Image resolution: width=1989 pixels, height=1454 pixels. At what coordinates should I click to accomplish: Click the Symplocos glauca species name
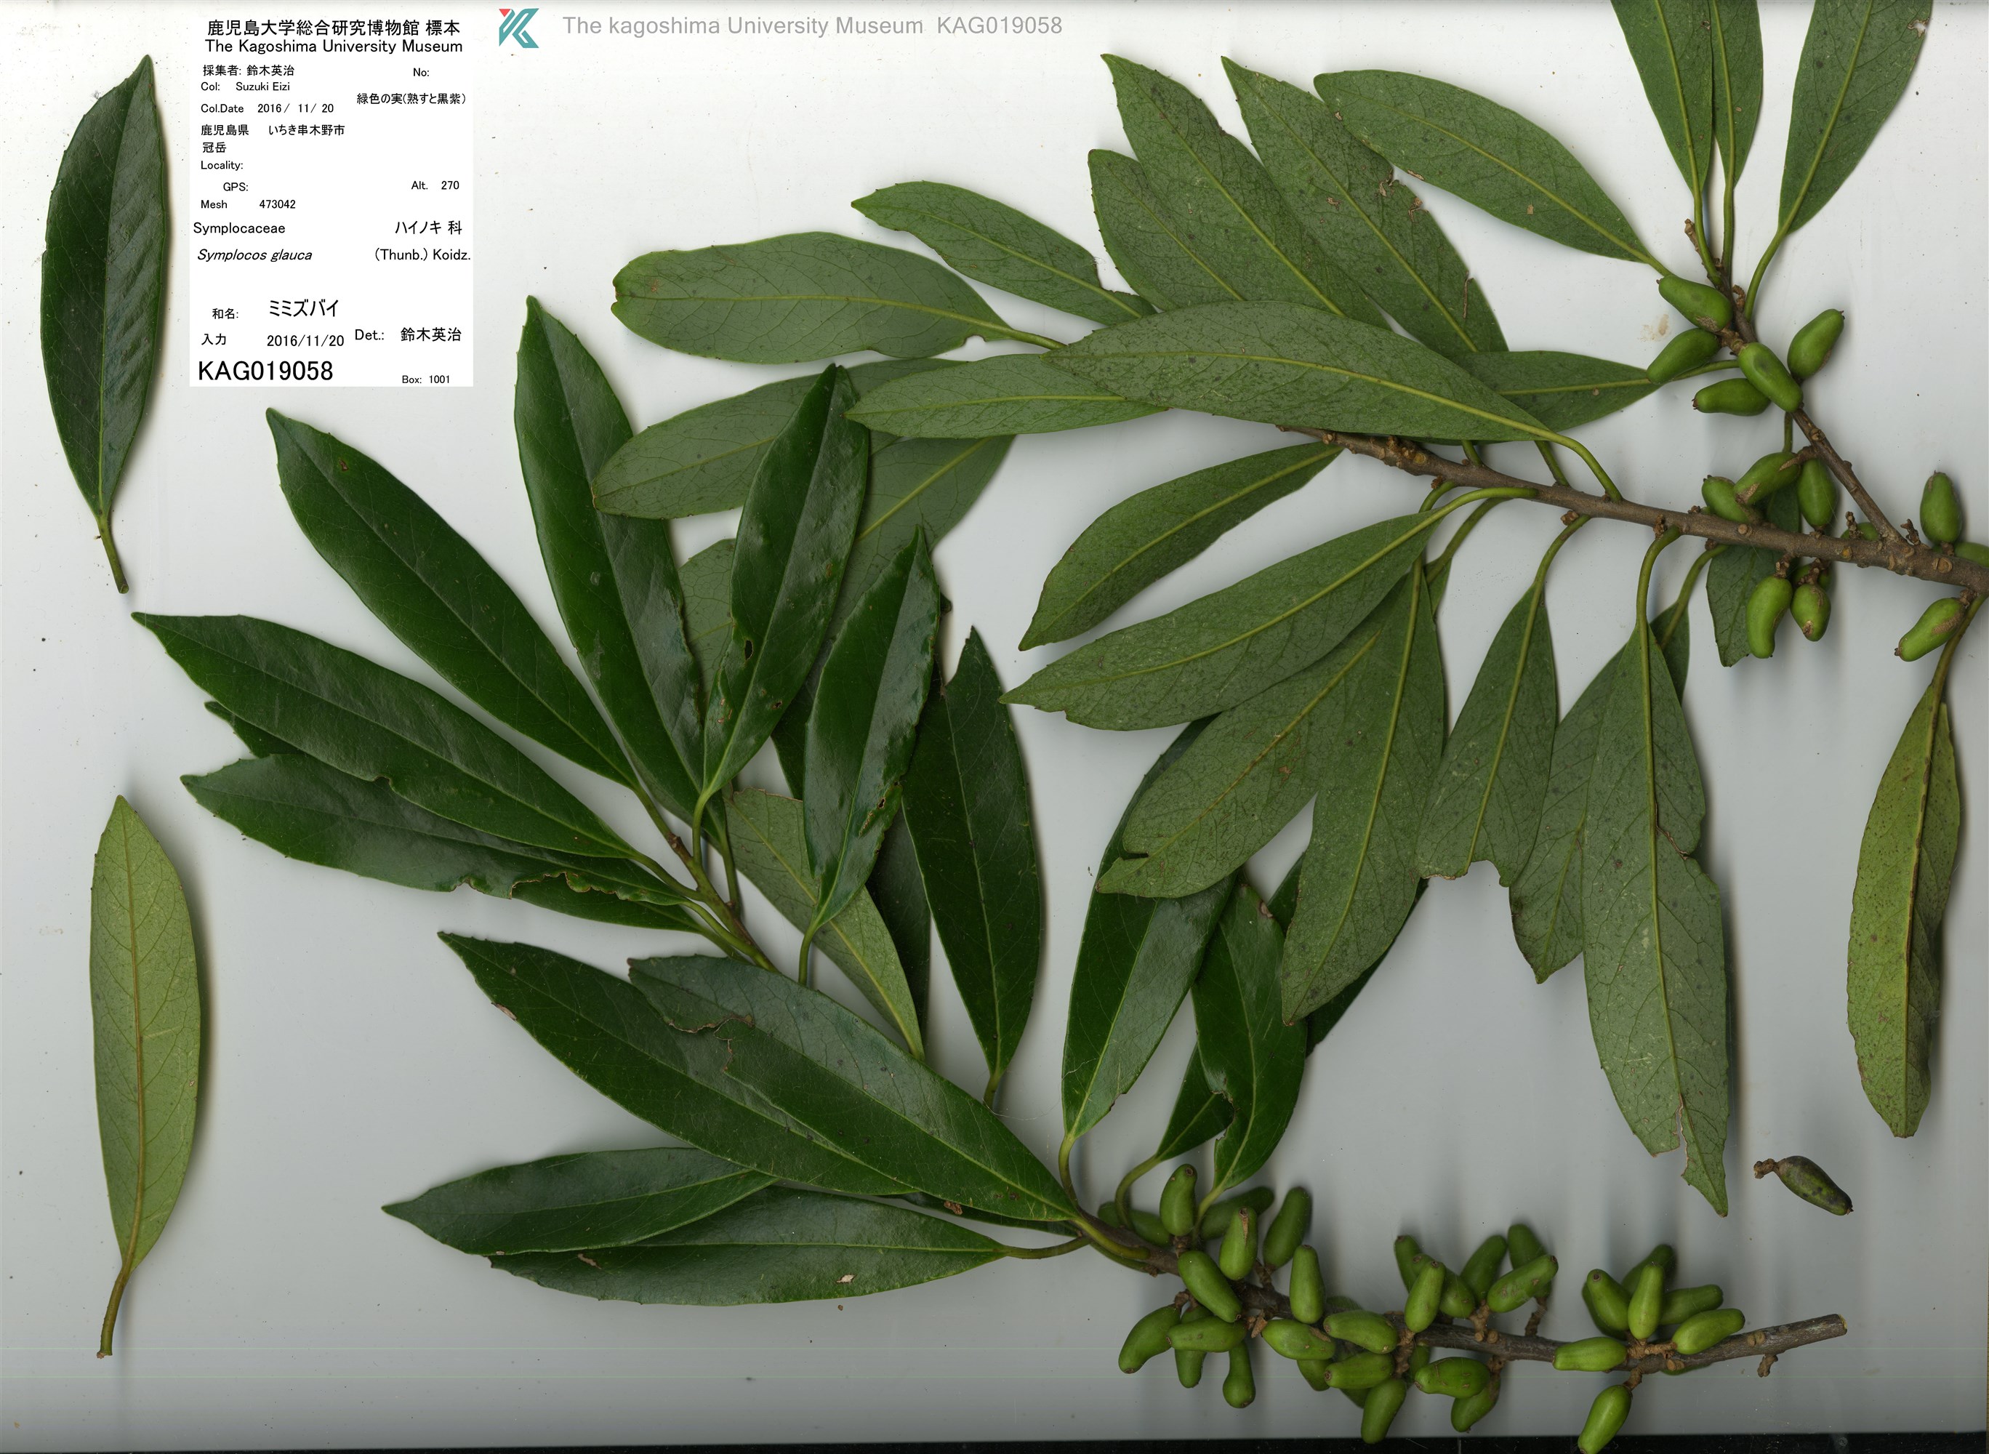pos(254,255)
